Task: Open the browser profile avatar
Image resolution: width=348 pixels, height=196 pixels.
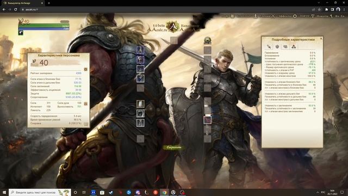Action: coord(338,9)
